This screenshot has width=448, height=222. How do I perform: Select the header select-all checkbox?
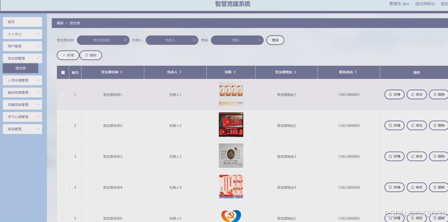63,72
